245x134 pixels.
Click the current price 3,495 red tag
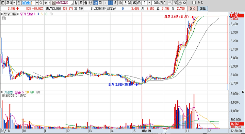click(237, 16)
